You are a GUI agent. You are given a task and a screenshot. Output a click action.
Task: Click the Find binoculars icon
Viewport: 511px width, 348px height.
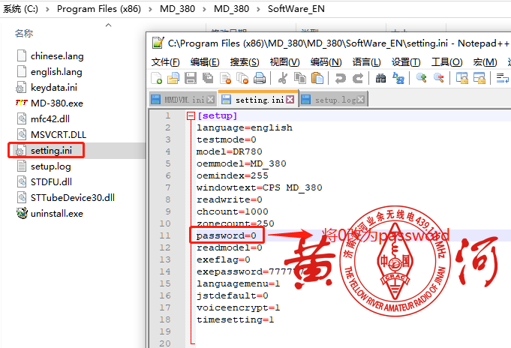(x=380, y=78)
